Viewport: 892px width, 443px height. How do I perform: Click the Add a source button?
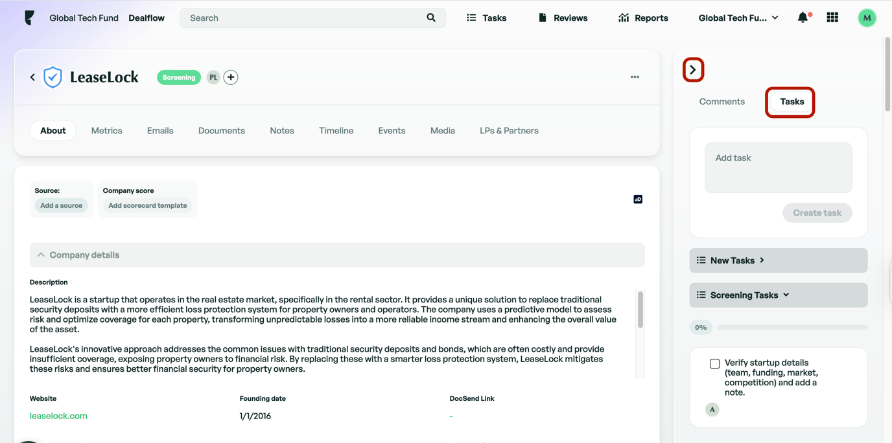pos(60,205)
